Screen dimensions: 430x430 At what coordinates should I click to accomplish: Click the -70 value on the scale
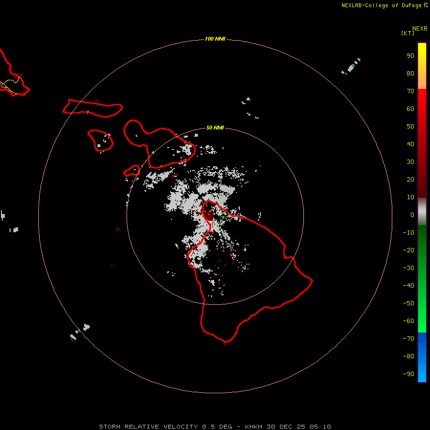point(408,339)
